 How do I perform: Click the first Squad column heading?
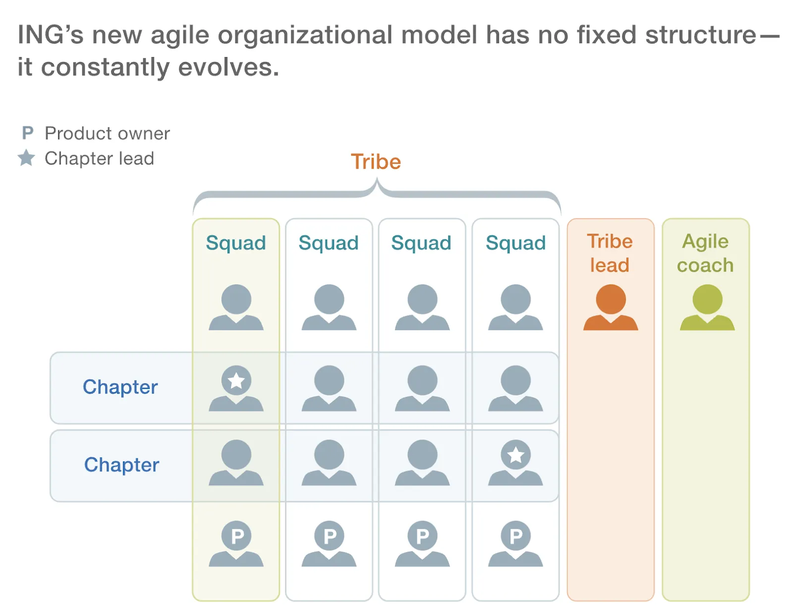(236, 243)
